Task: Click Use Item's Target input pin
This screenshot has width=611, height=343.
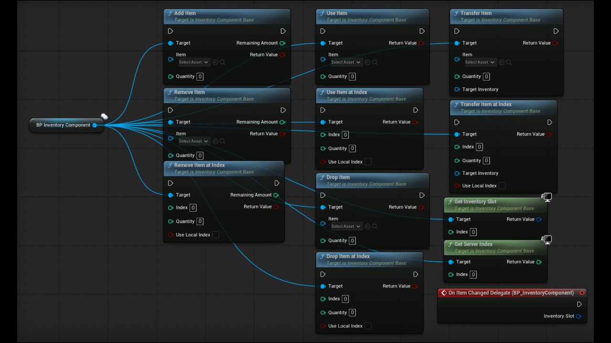Action: pos(323,43)
